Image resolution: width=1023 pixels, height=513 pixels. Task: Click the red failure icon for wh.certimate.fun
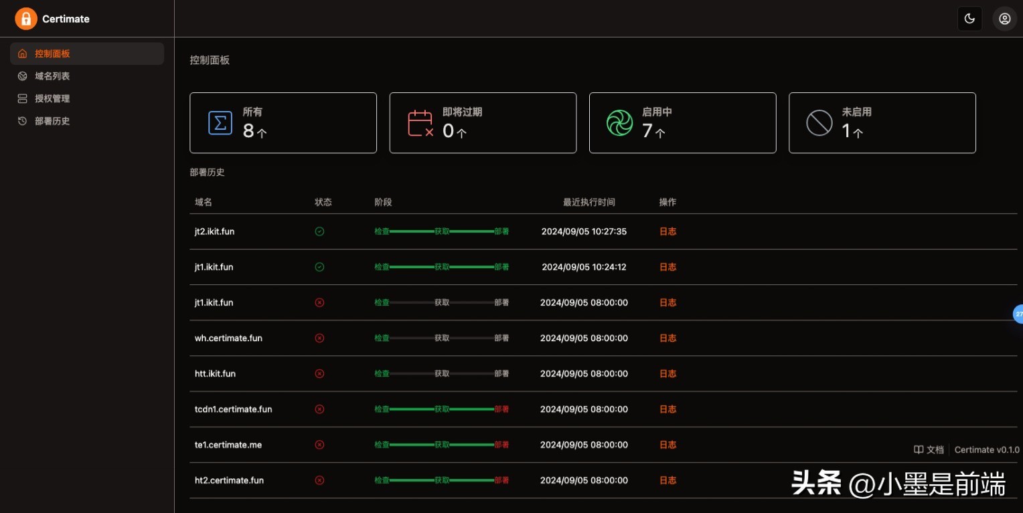tap(319, 338)
